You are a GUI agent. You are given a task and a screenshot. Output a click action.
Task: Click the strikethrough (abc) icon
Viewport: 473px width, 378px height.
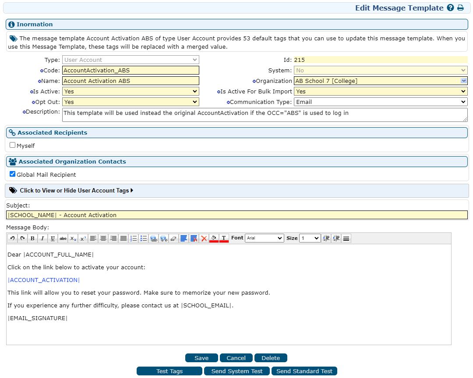tap(63, 238)
